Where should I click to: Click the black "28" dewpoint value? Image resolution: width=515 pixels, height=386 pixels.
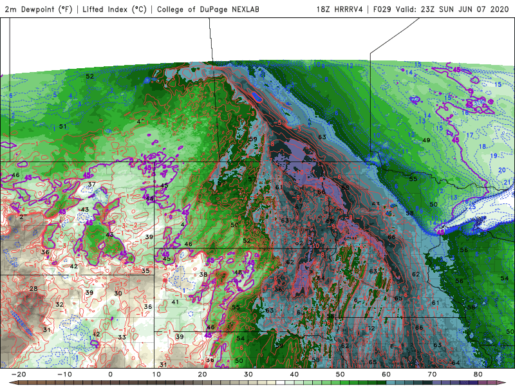pyautogui.click(x=33, y=289)
